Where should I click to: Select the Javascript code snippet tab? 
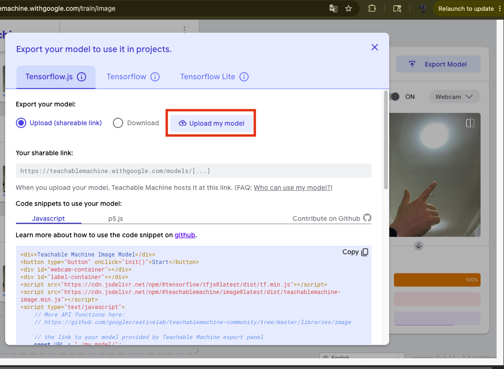(x=49, y=218)
